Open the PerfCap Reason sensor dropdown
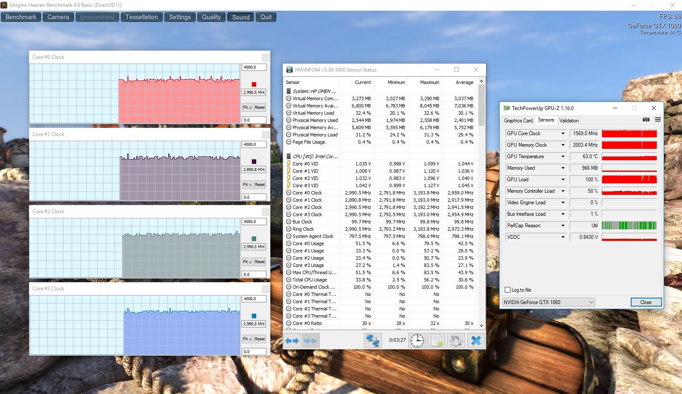Viewport: 682px width, 394px height. coord(563,226)
